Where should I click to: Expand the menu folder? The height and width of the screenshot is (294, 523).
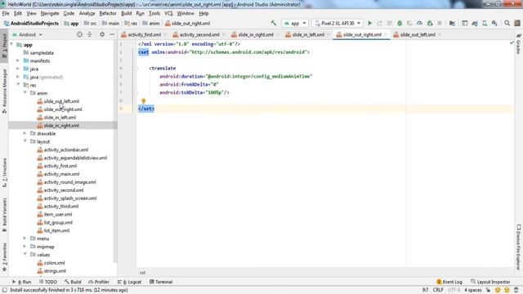25,238
